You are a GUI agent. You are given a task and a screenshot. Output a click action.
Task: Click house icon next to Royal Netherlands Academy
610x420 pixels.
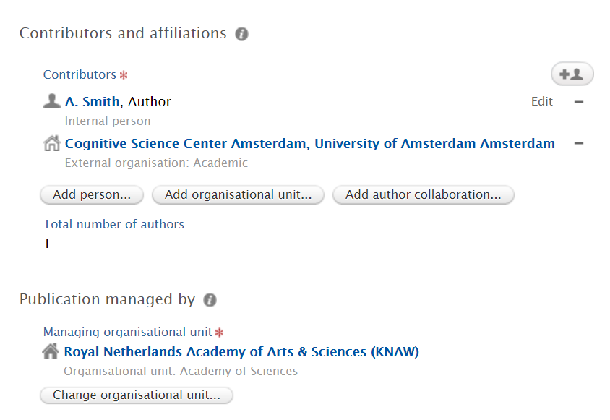[x=51, y=352]
